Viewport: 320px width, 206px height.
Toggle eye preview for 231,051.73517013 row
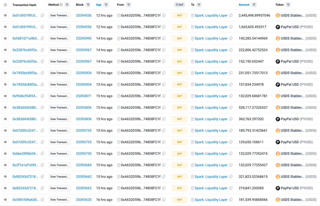point(5,73)
